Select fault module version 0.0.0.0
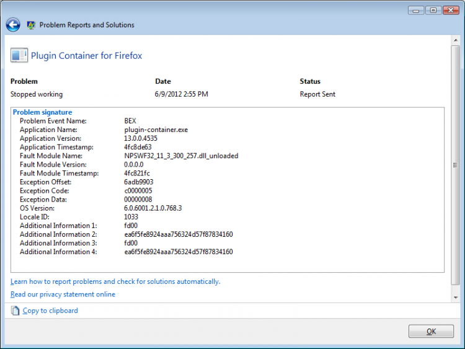 tap(134, 164)
